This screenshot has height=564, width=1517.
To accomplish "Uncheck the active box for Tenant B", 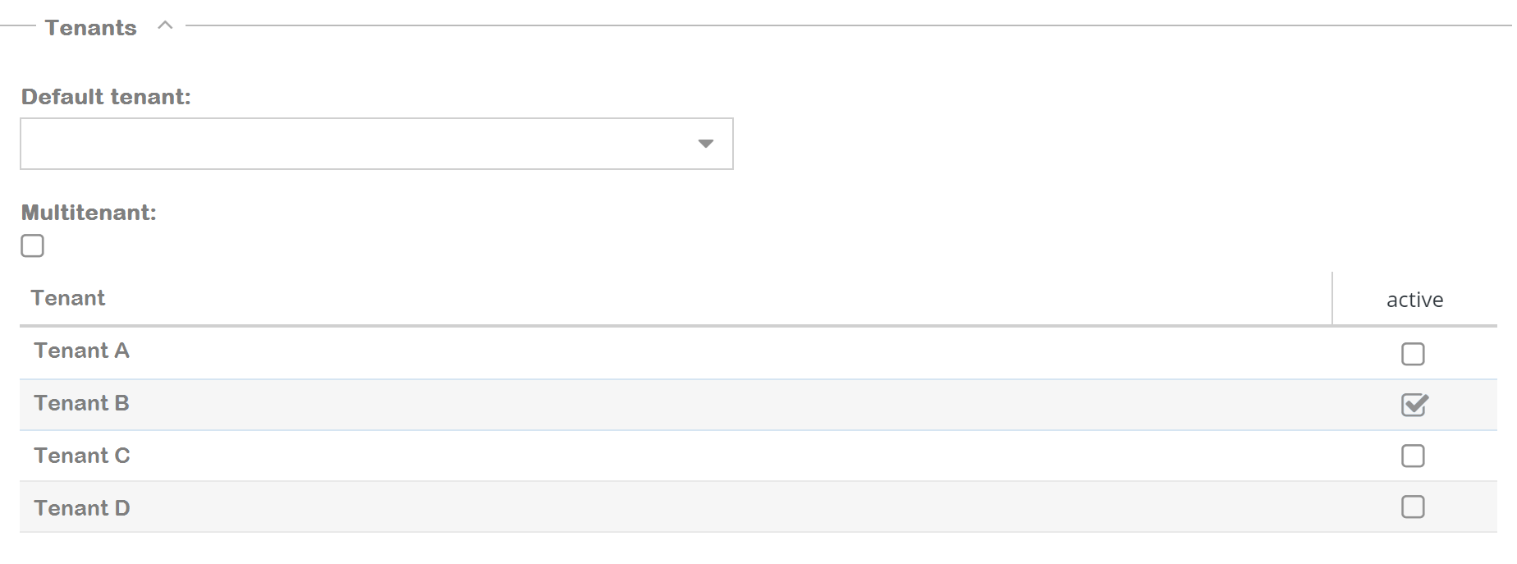I will coord(1414,405).
